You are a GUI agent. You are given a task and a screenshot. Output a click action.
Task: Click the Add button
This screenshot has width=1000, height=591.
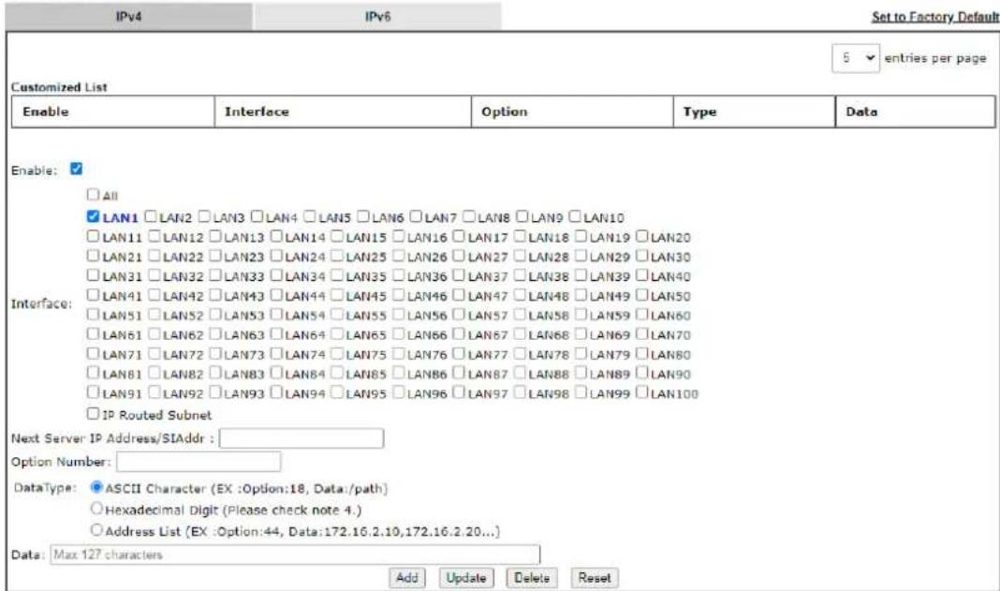[407, 578]
